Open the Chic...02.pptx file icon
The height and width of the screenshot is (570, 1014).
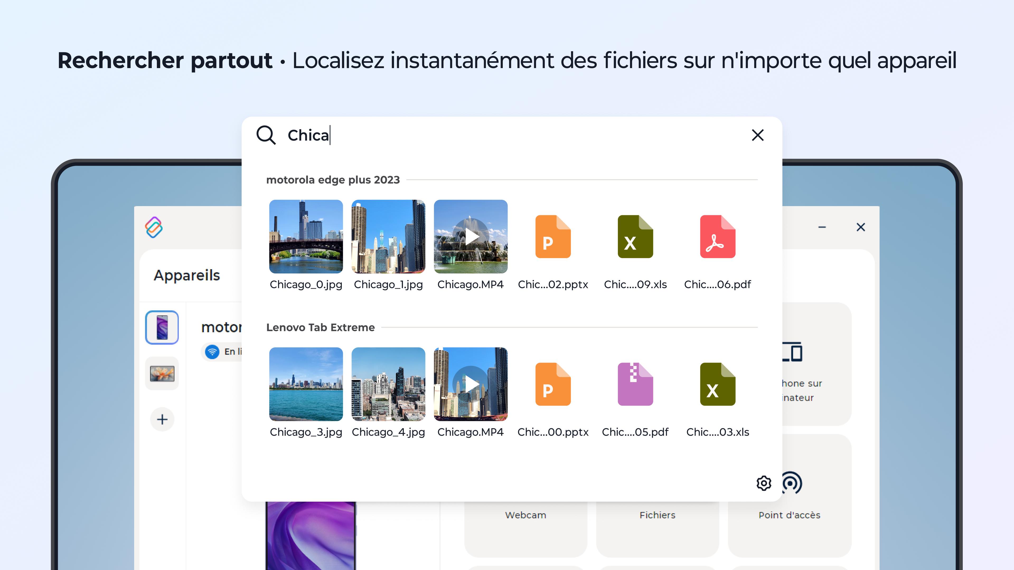click(553, 236)
